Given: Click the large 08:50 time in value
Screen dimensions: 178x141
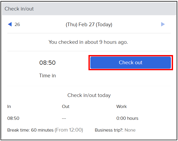Looking at the screenshot, I should [x=47, y=63].
